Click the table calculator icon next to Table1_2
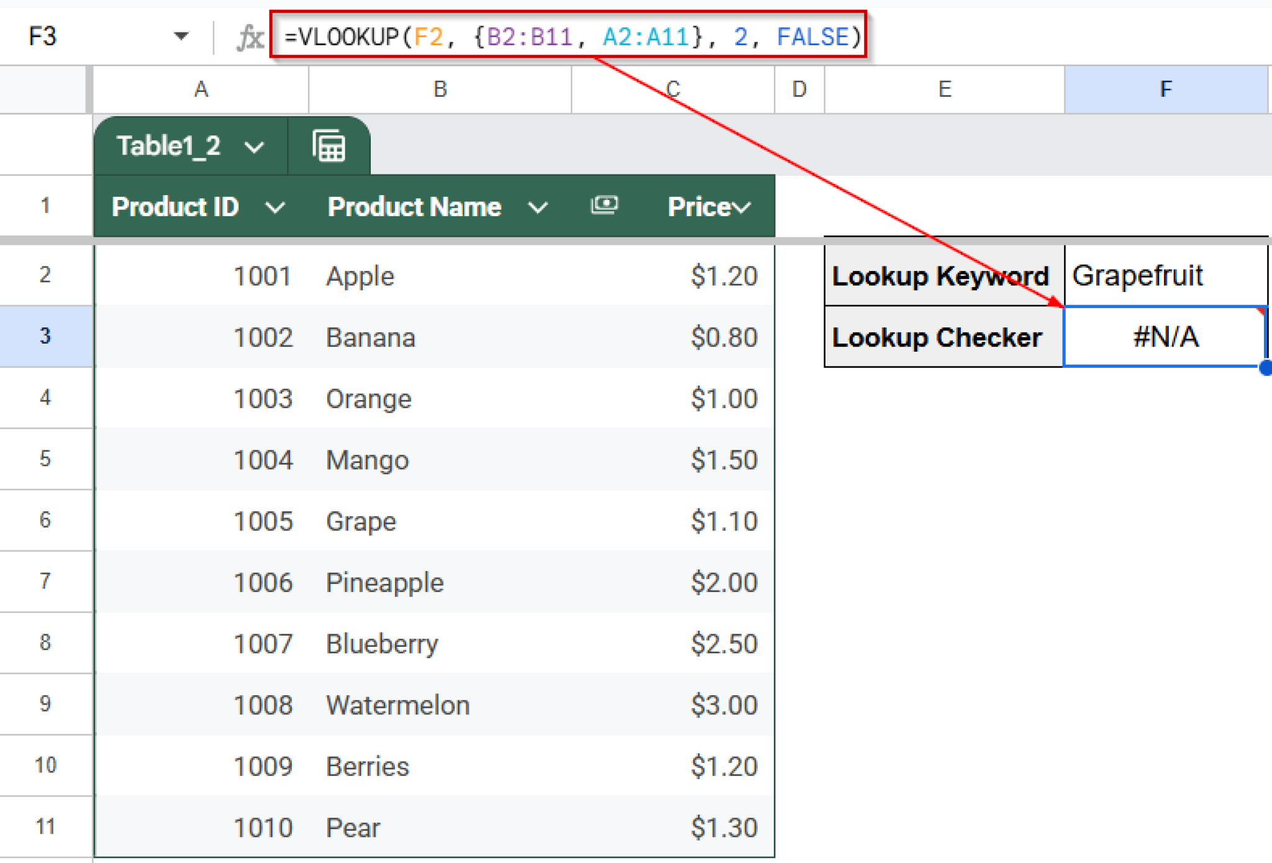Viewport: 1272px width, 863px height. pos(329,145)
